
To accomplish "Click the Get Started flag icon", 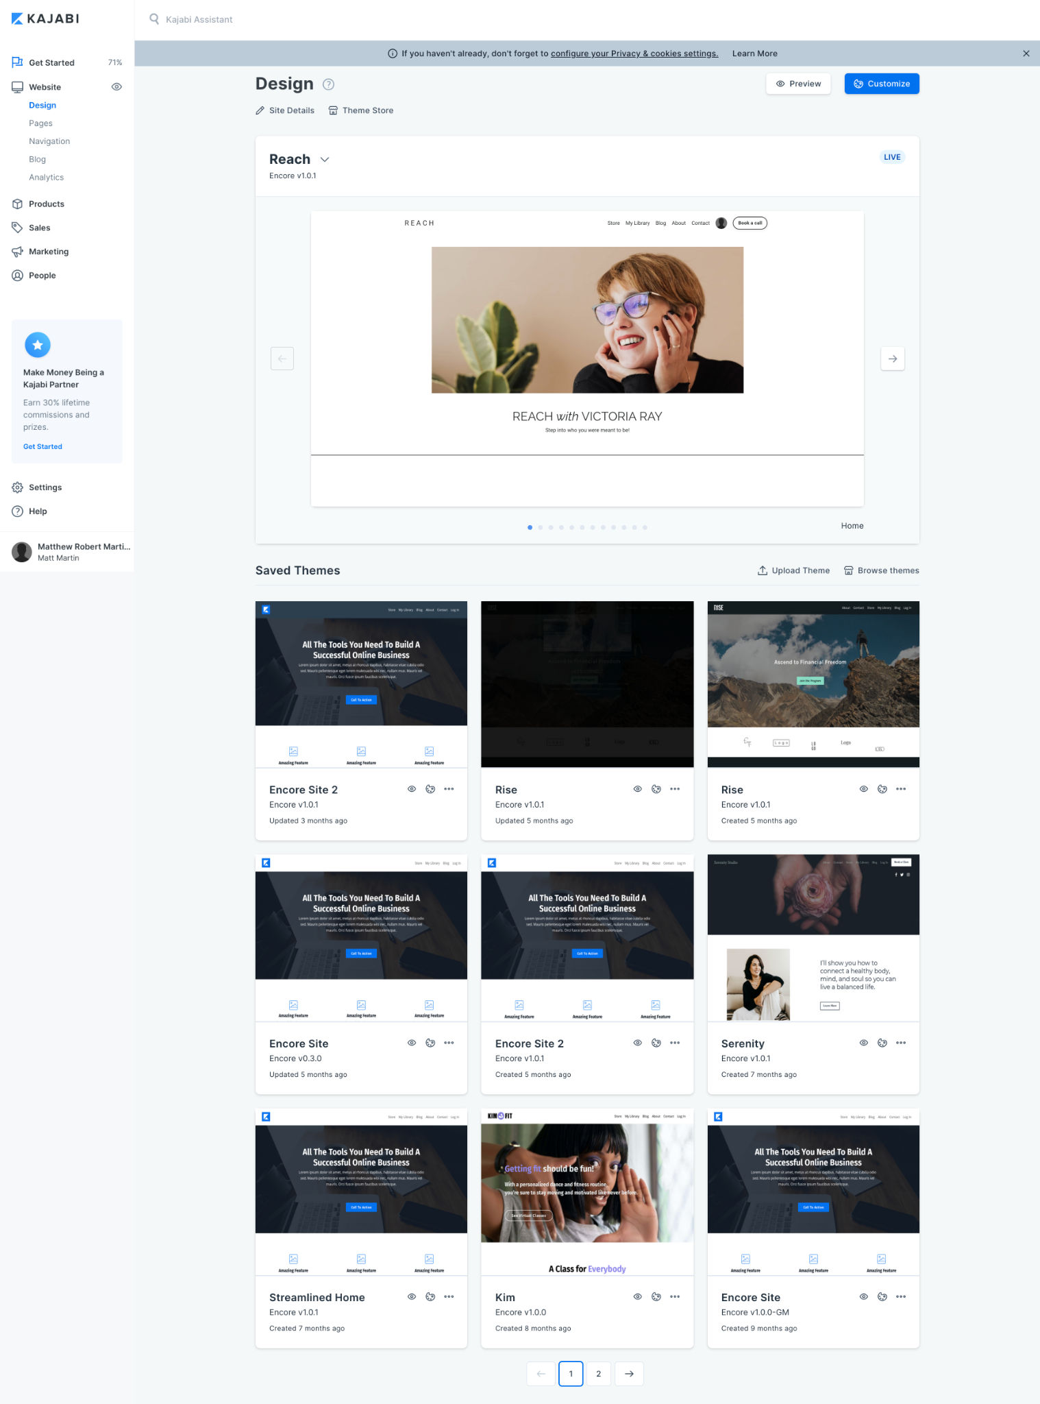I will coord(18,62).
